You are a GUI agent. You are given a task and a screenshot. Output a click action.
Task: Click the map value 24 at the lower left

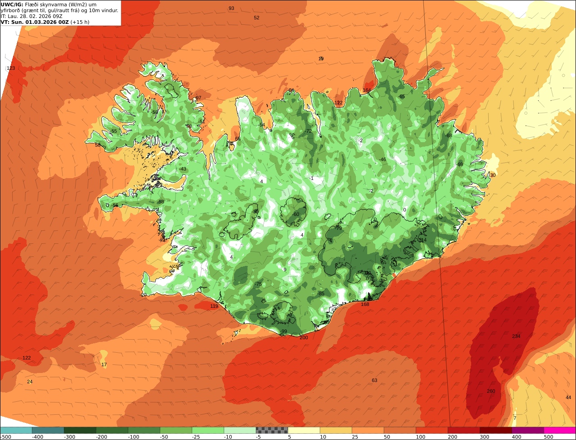pyautogui.click(x=30, y=382)
